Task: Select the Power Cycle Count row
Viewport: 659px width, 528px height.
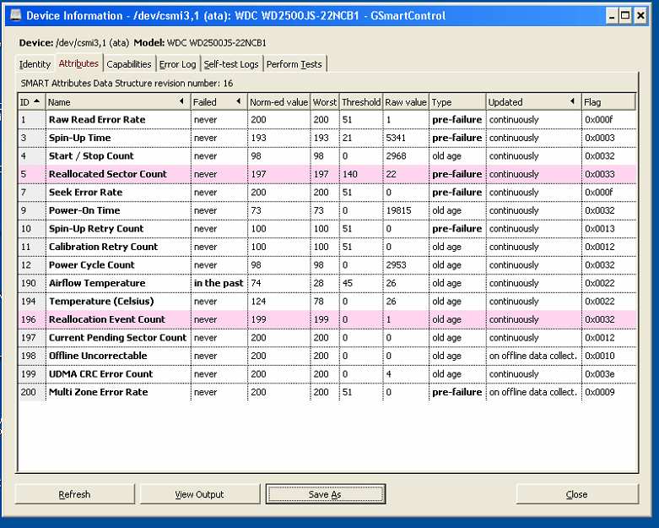Action: point(327,264)
